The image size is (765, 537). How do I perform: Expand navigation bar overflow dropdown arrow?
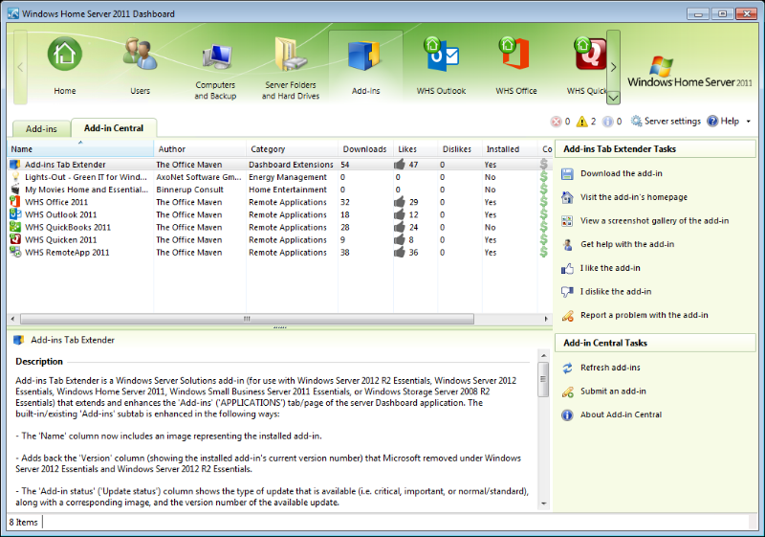[x=613, y=98]
